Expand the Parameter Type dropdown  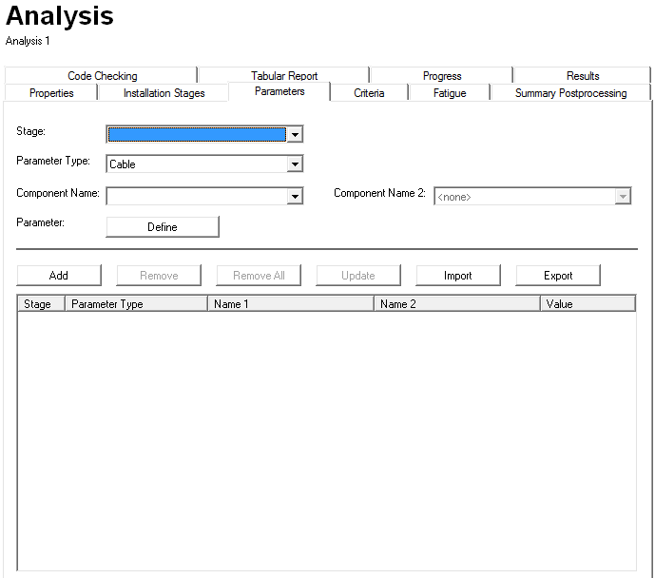(x=295, y=164)
